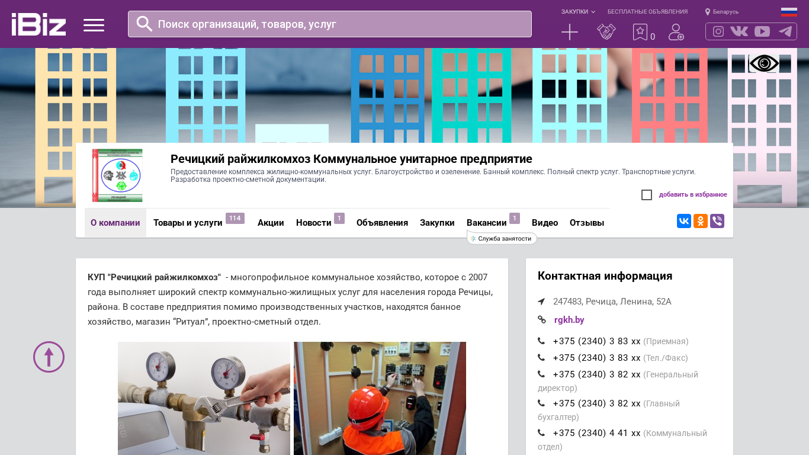The image size is (809, 455).
Task: Open iBiz VK page in header
Action: click(x=739, y=31)
